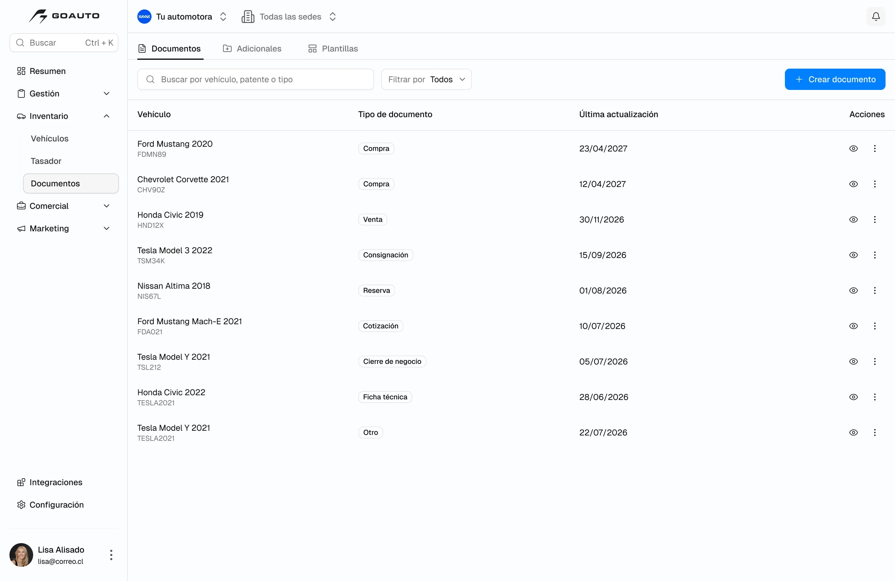Click the Buscar Ctrl+K search box
This screenshot has width=895, height=581.
[64, 43]
